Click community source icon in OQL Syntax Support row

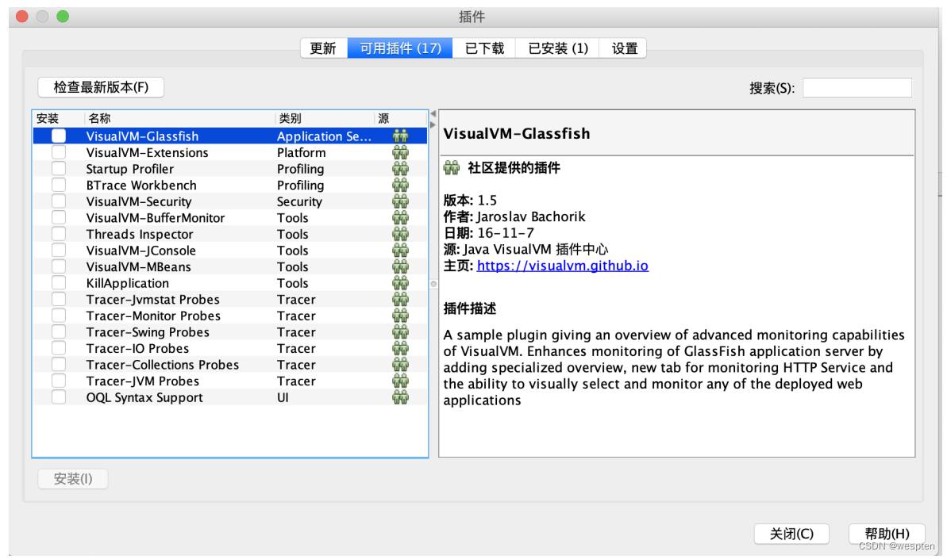pyautogui.click(x=400, y=396)
